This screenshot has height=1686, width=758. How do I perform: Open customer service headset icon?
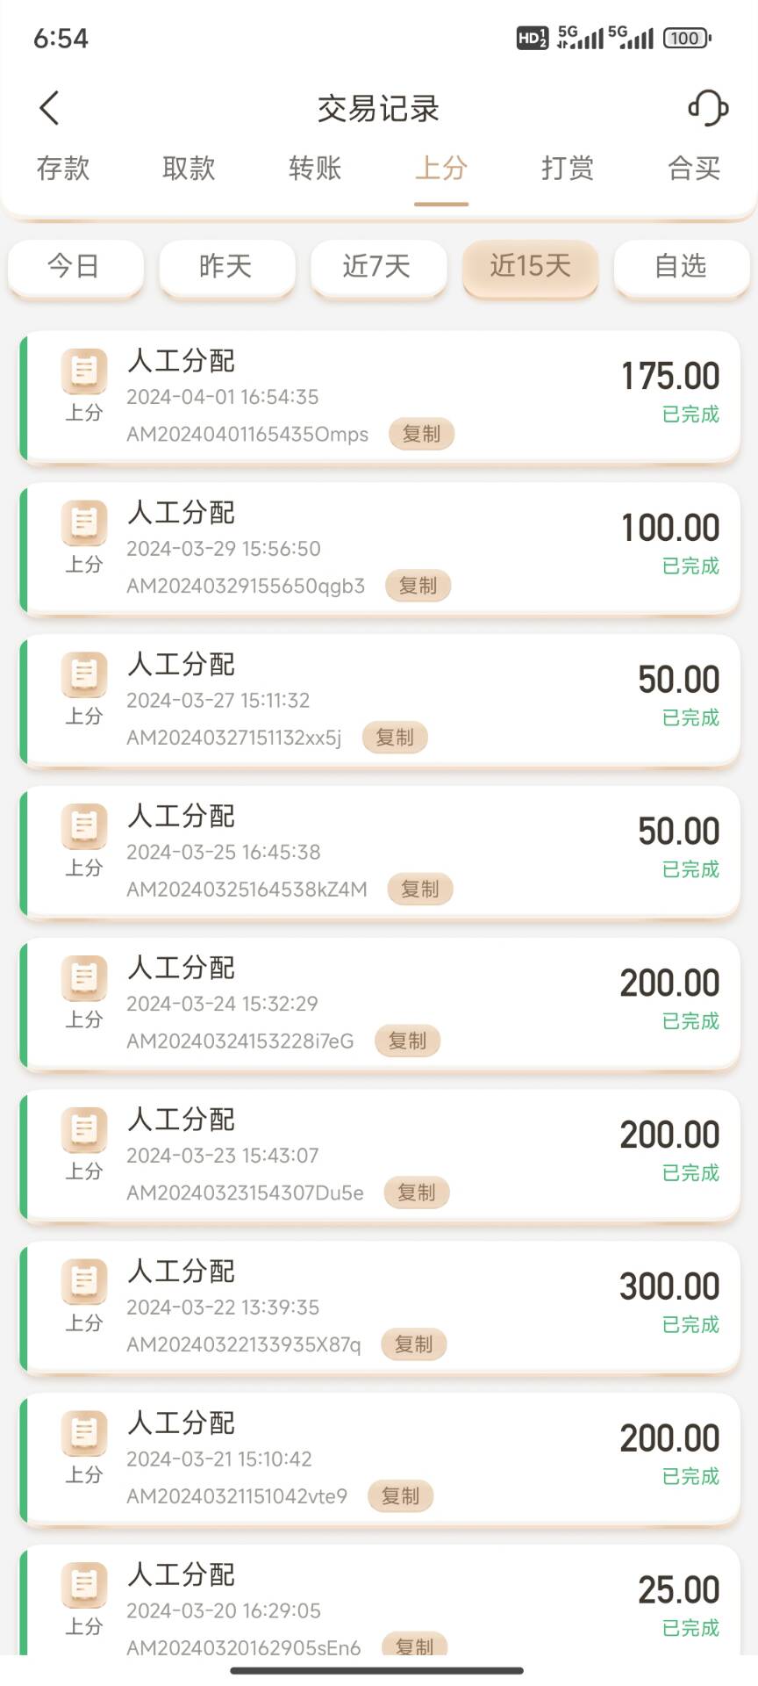pos(707,108)
